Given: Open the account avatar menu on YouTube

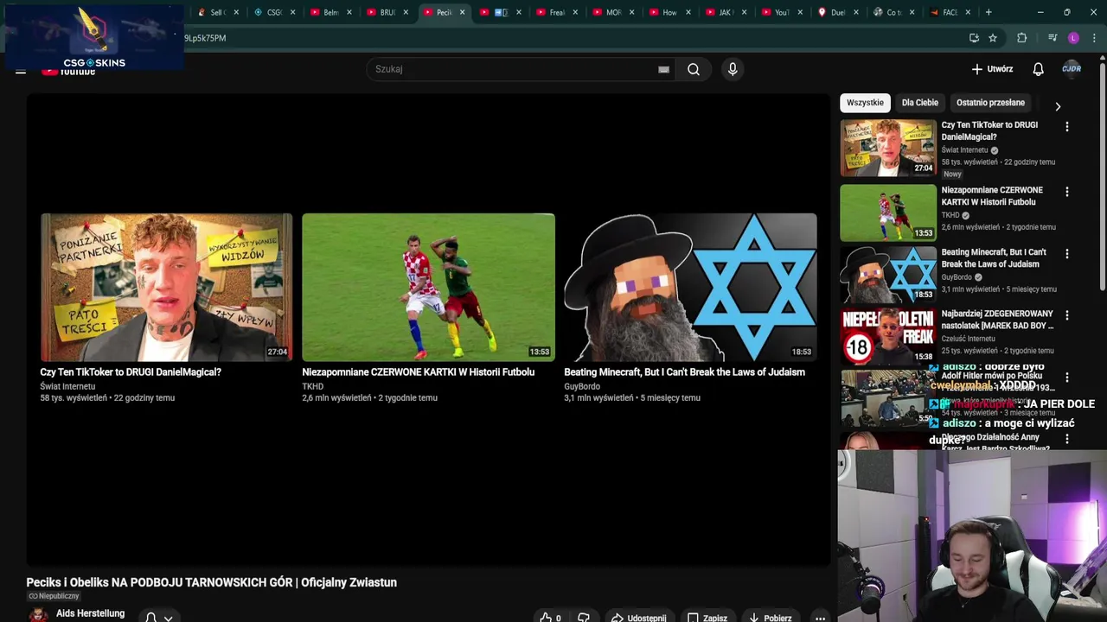Looking at the screenshot, I should [x=1072, y=69].
